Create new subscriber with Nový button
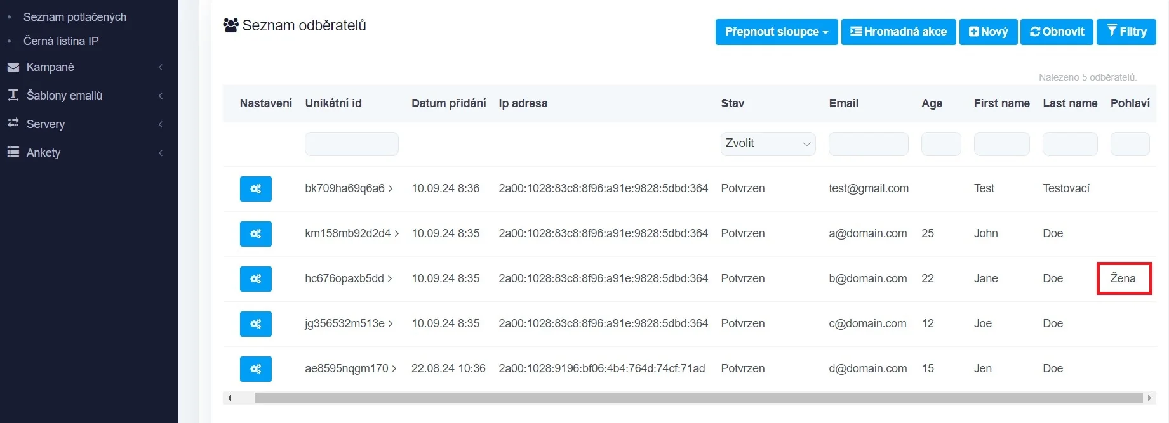 (988, 32)
